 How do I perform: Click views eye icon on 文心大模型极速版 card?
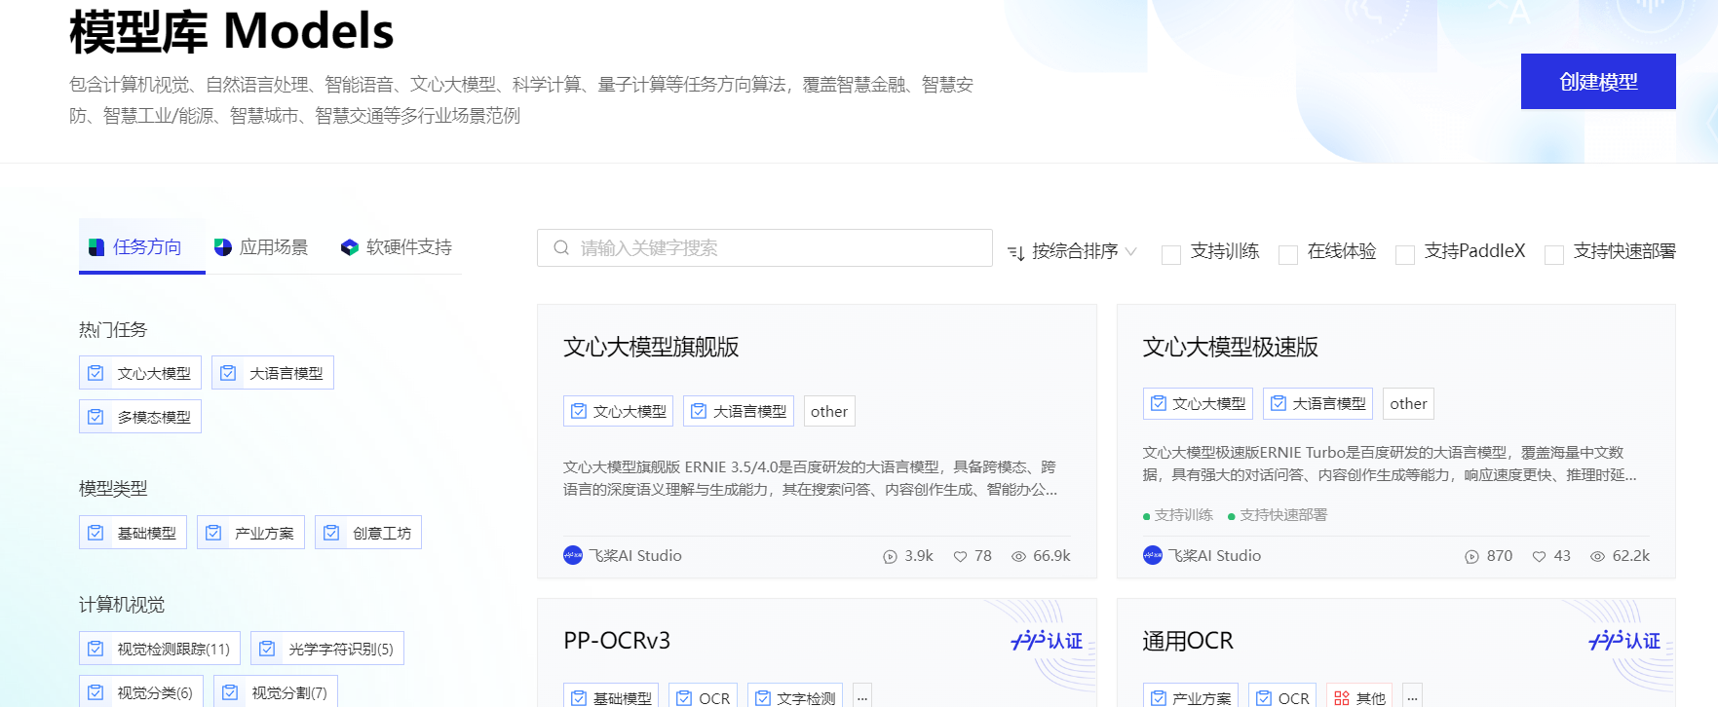[x=1597, y=557]
